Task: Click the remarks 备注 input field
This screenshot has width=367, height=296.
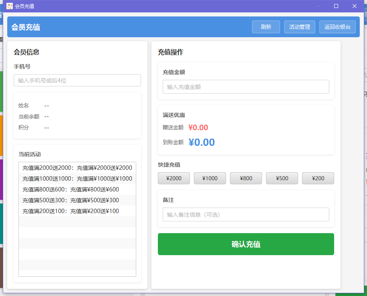Action: 245,214
